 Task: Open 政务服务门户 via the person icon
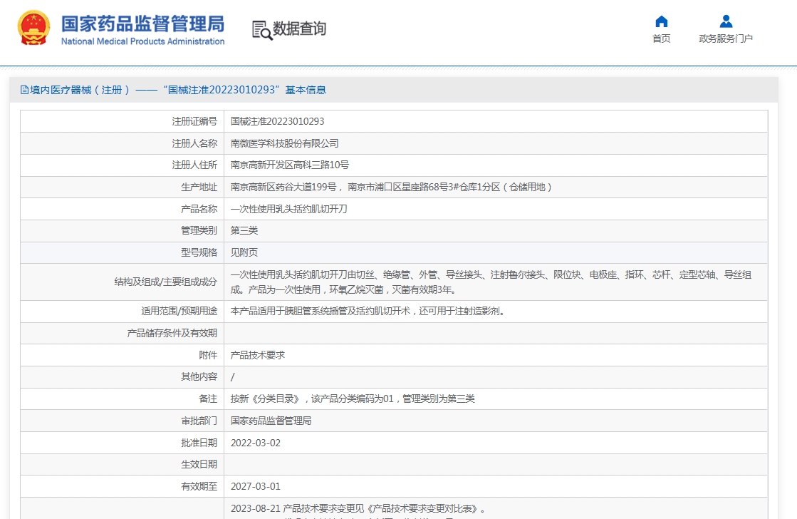(726, 21)
